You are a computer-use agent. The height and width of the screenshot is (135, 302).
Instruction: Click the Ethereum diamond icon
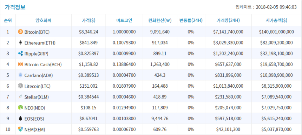(20, 42)
